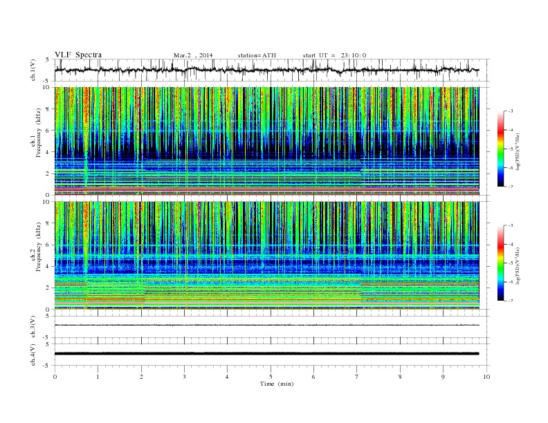Click the 'station=ATH' label
The image size is (548, 423).
pos(257,55)
